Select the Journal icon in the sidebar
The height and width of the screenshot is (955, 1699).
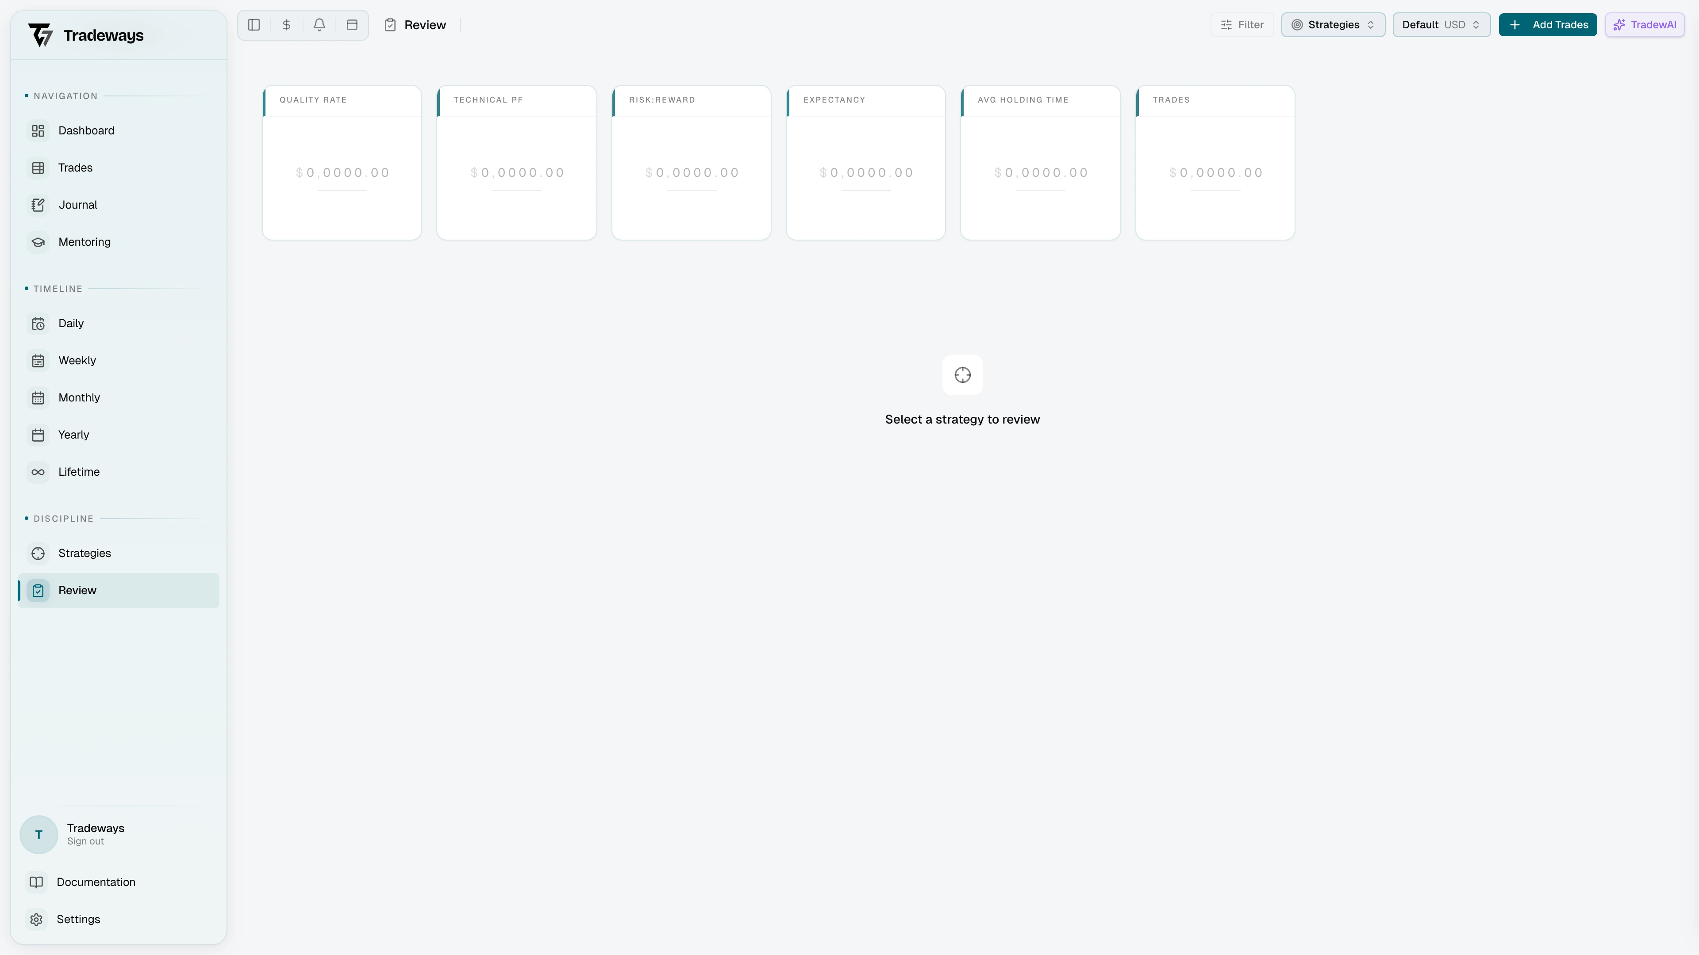[38, 204]
